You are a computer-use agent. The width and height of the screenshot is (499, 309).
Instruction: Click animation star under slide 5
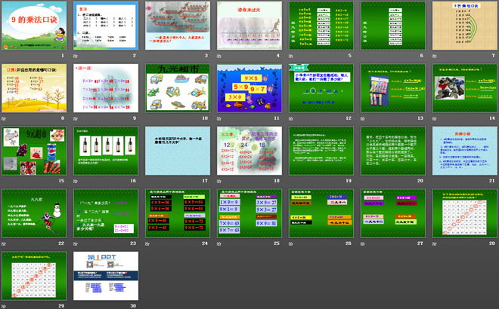click(291, 56)
